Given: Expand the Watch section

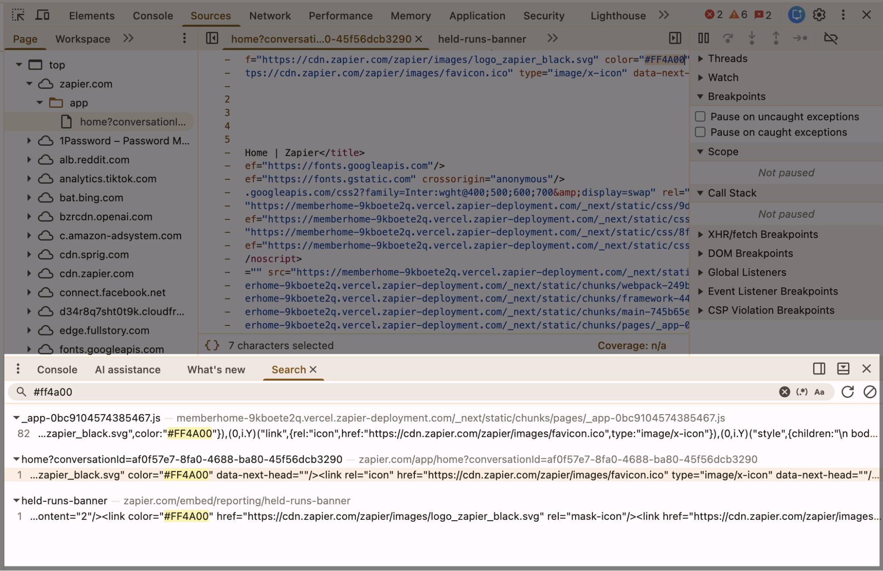Looking at the screenshot, I should [701, 77].
